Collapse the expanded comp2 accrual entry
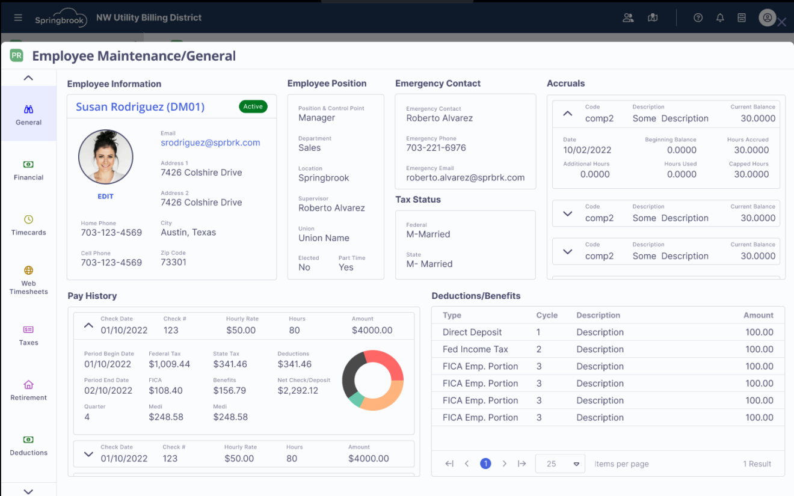 (x=567, y=112)
